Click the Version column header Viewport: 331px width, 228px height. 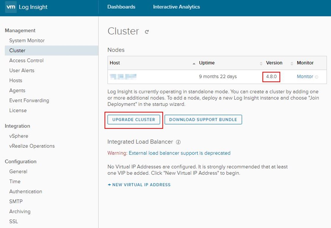point(274,63)
